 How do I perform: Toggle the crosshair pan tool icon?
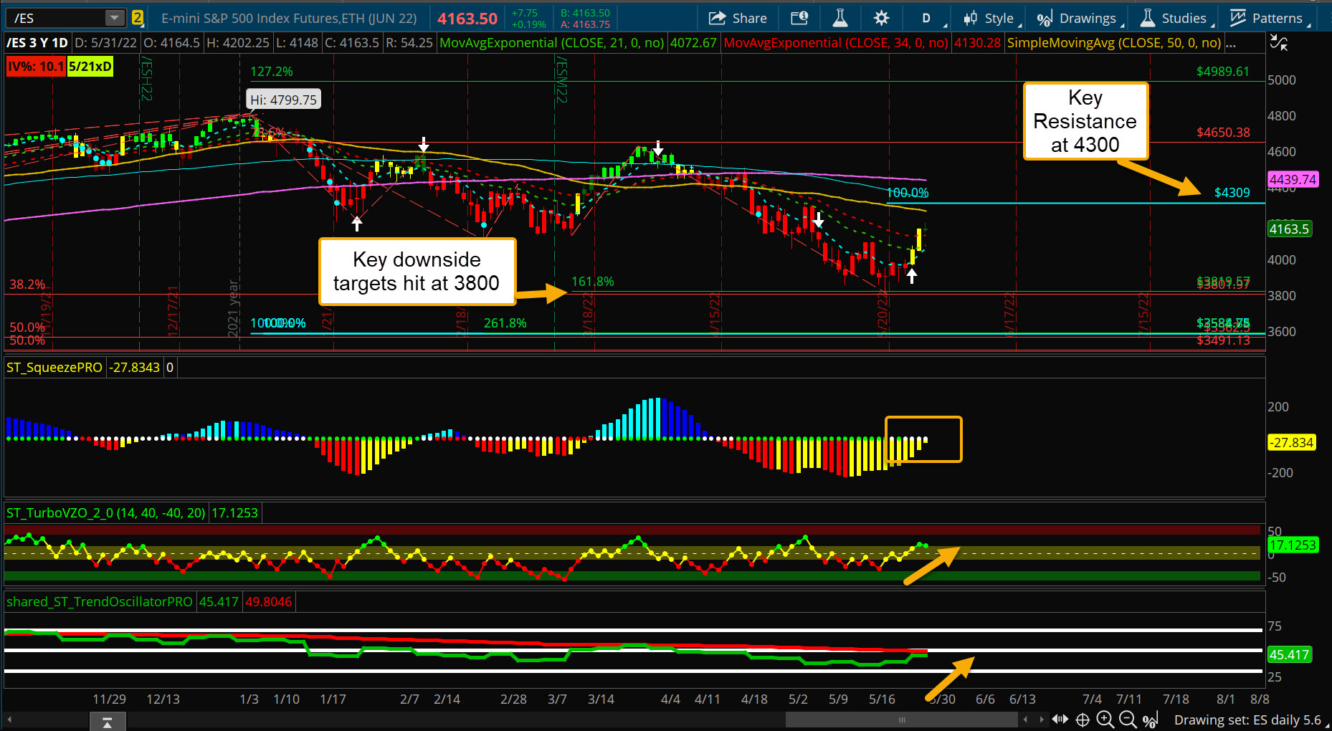coord(1083,720)
